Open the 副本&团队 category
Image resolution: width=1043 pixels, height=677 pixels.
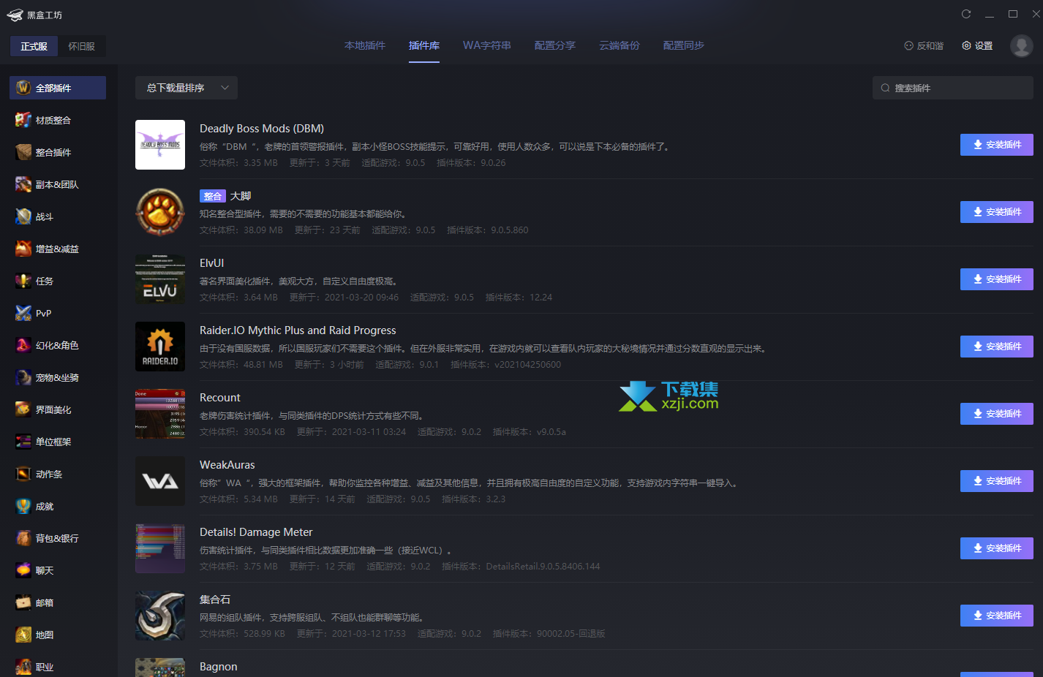(x=58, y=184)
